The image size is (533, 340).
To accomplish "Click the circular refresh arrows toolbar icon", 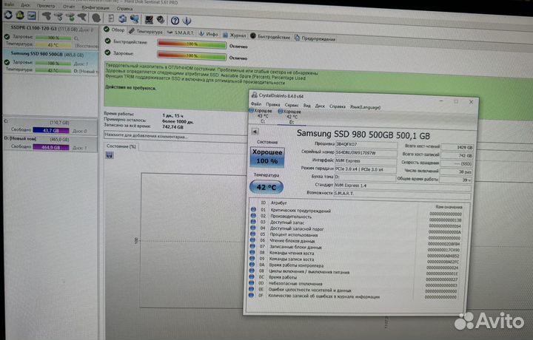I will point(8,15).
